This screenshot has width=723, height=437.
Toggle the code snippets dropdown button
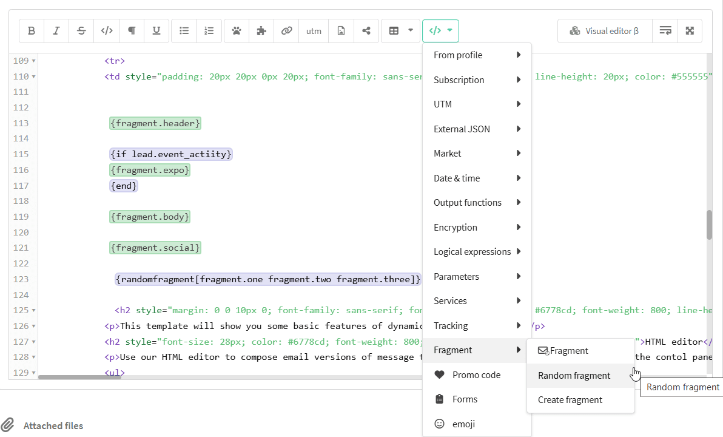(x=440, y=31)
